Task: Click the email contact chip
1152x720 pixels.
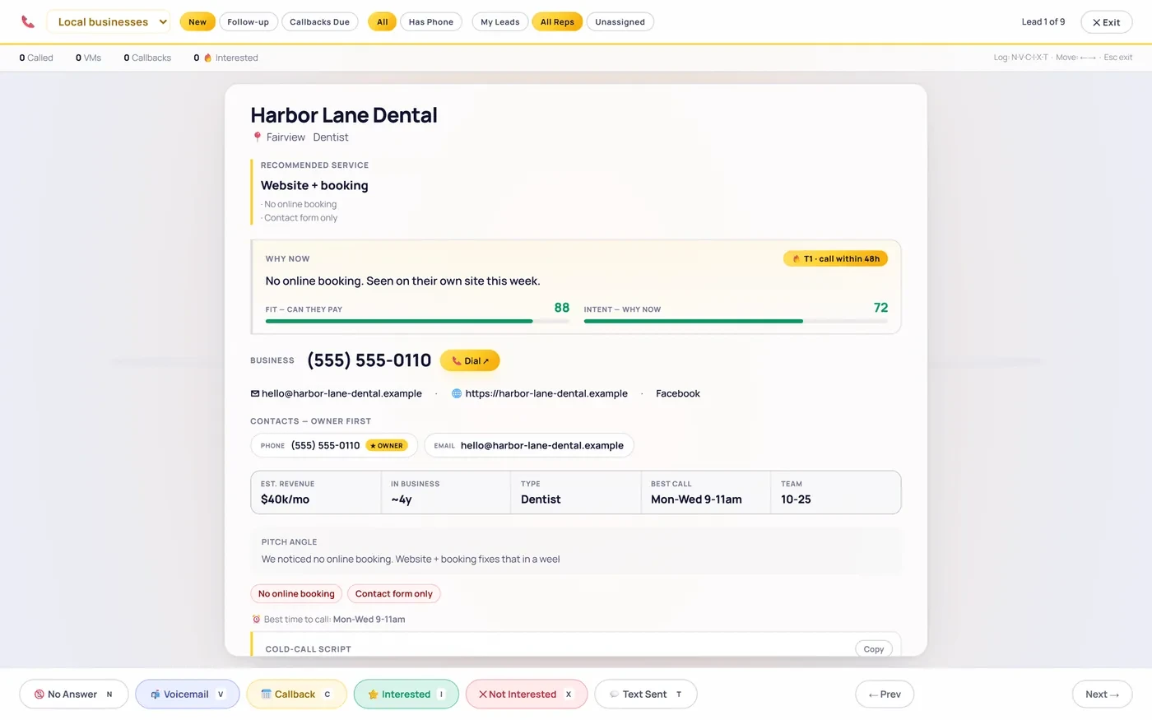Action: (529, 445)
